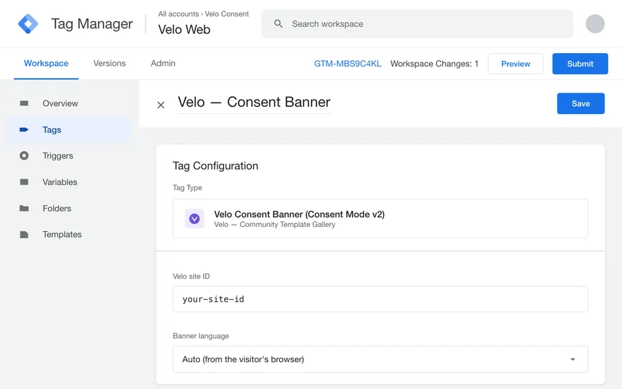The image size is (622, 389).
Task: Click the search magnifier icon
Action: [x=278, y=24]
